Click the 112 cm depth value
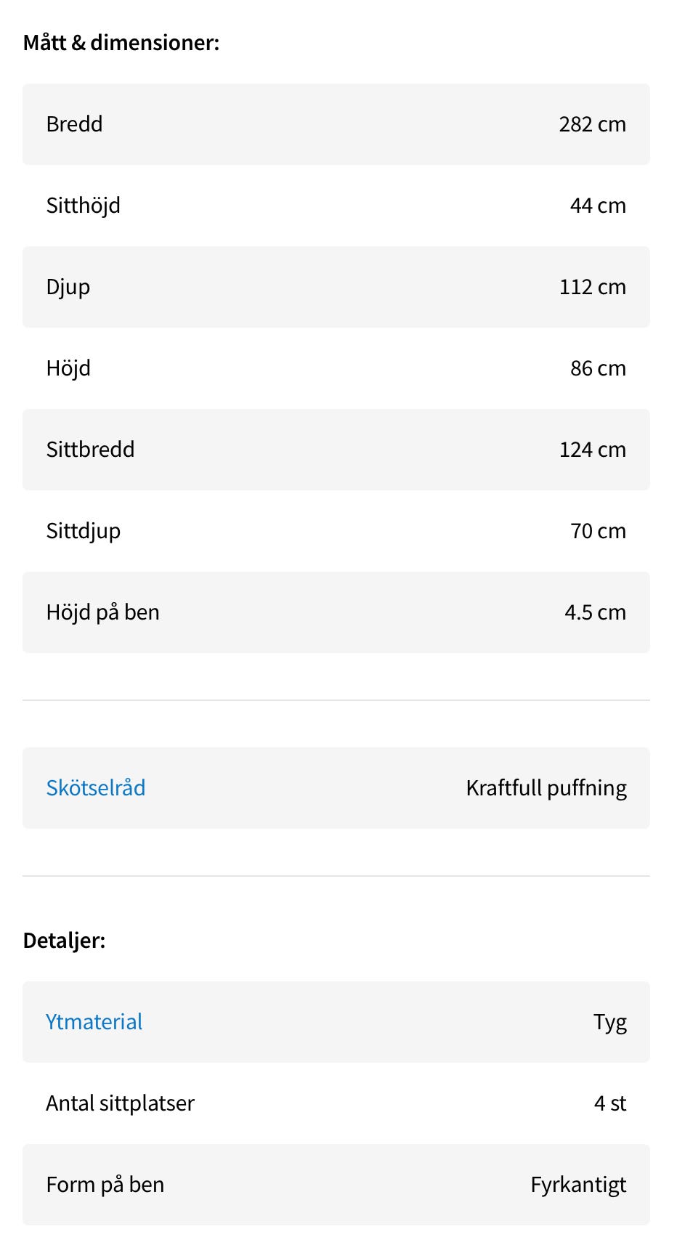The height and width of the screenshot is (1245, 685). pos(592,287)
